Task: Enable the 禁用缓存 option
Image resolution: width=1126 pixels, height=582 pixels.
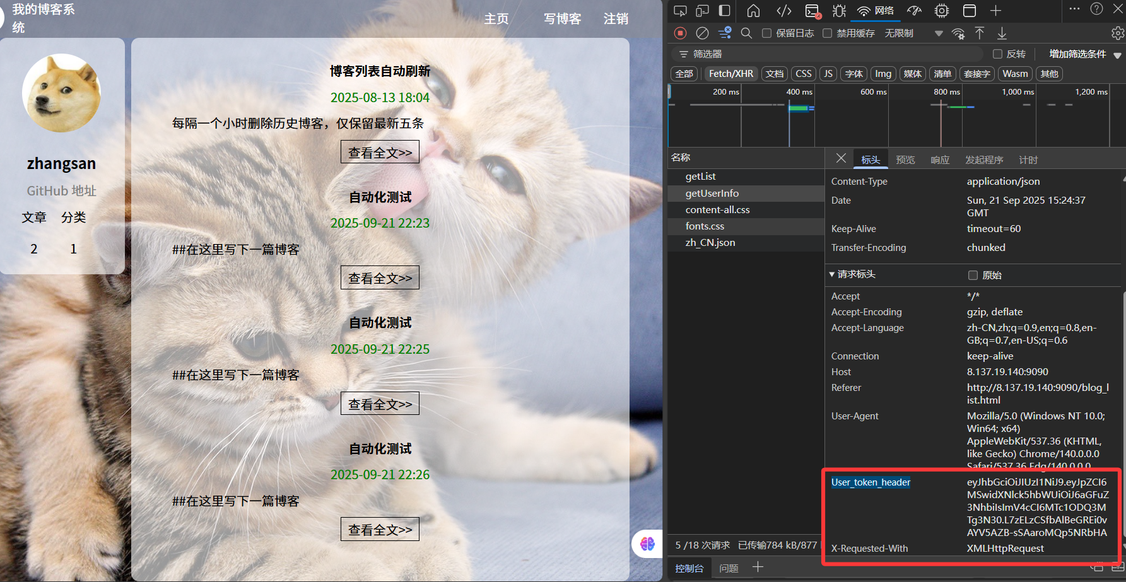Action: coord(828,33)
